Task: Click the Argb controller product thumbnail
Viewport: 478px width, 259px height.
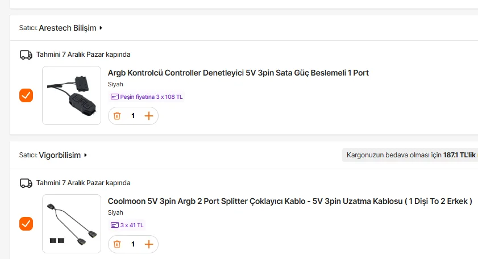Action: coord(72,95)
